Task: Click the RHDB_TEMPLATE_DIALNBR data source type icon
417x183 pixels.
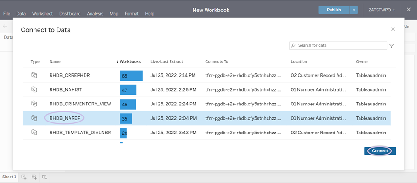Action: coord(34,133)
